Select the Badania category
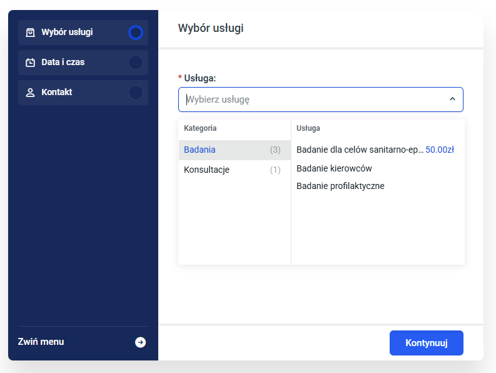This screenshot has width=496, height=373. (x=200, y=150)
